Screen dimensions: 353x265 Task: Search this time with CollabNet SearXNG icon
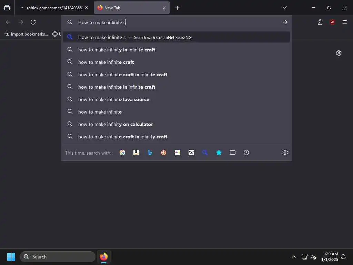205,153
